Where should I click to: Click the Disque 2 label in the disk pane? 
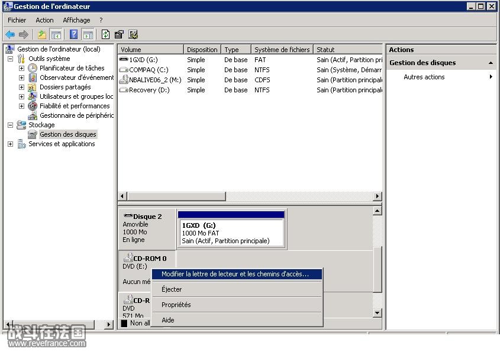147,217
